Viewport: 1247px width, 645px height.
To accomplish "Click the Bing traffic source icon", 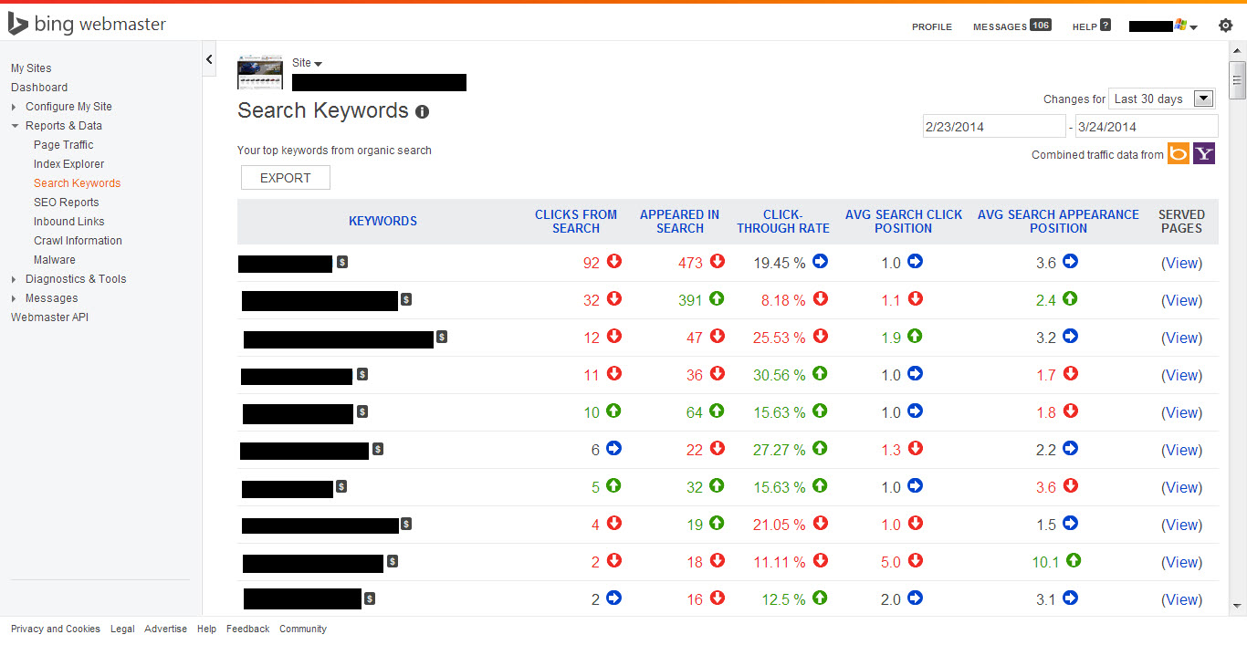I will [1179, 153].
